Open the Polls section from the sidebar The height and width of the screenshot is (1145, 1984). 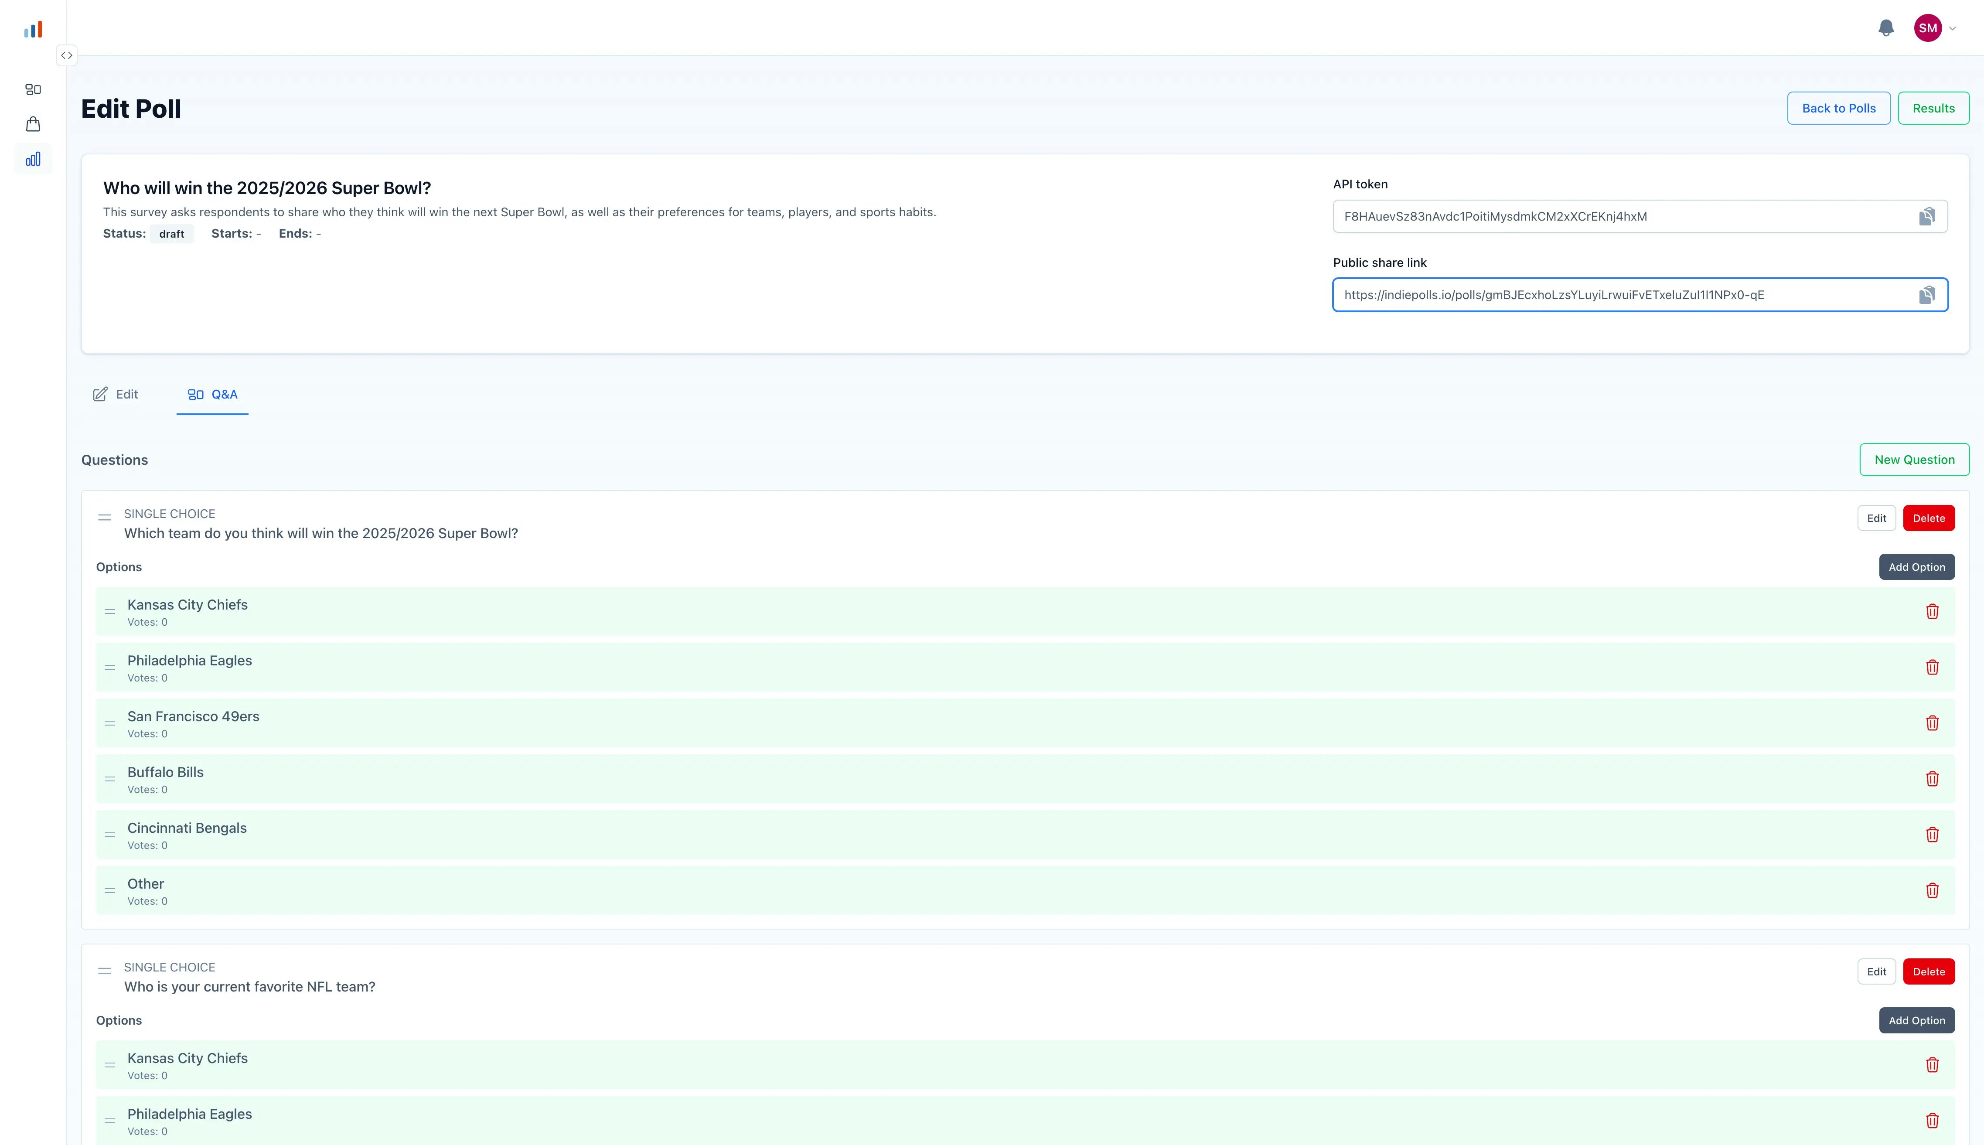click(x=33, y=158)
